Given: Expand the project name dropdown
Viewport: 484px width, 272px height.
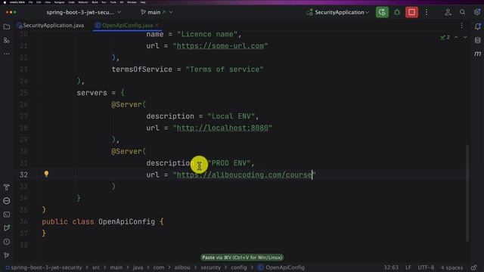Looking at the screenshot, I should point(84,12).
